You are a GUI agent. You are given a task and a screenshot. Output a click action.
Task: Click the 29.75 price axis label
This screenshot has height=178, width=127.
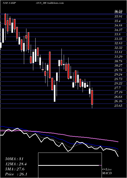coord(118,70)
